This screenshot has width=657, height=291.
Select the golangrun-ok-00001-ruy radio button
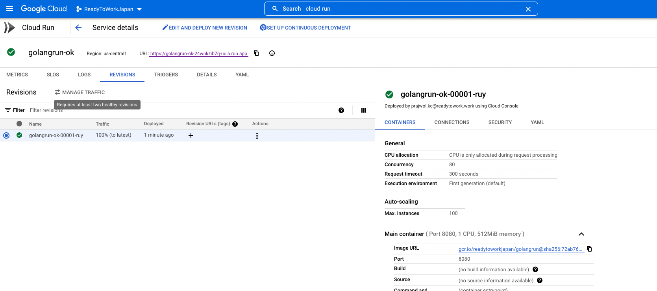(x=6, y=135)
